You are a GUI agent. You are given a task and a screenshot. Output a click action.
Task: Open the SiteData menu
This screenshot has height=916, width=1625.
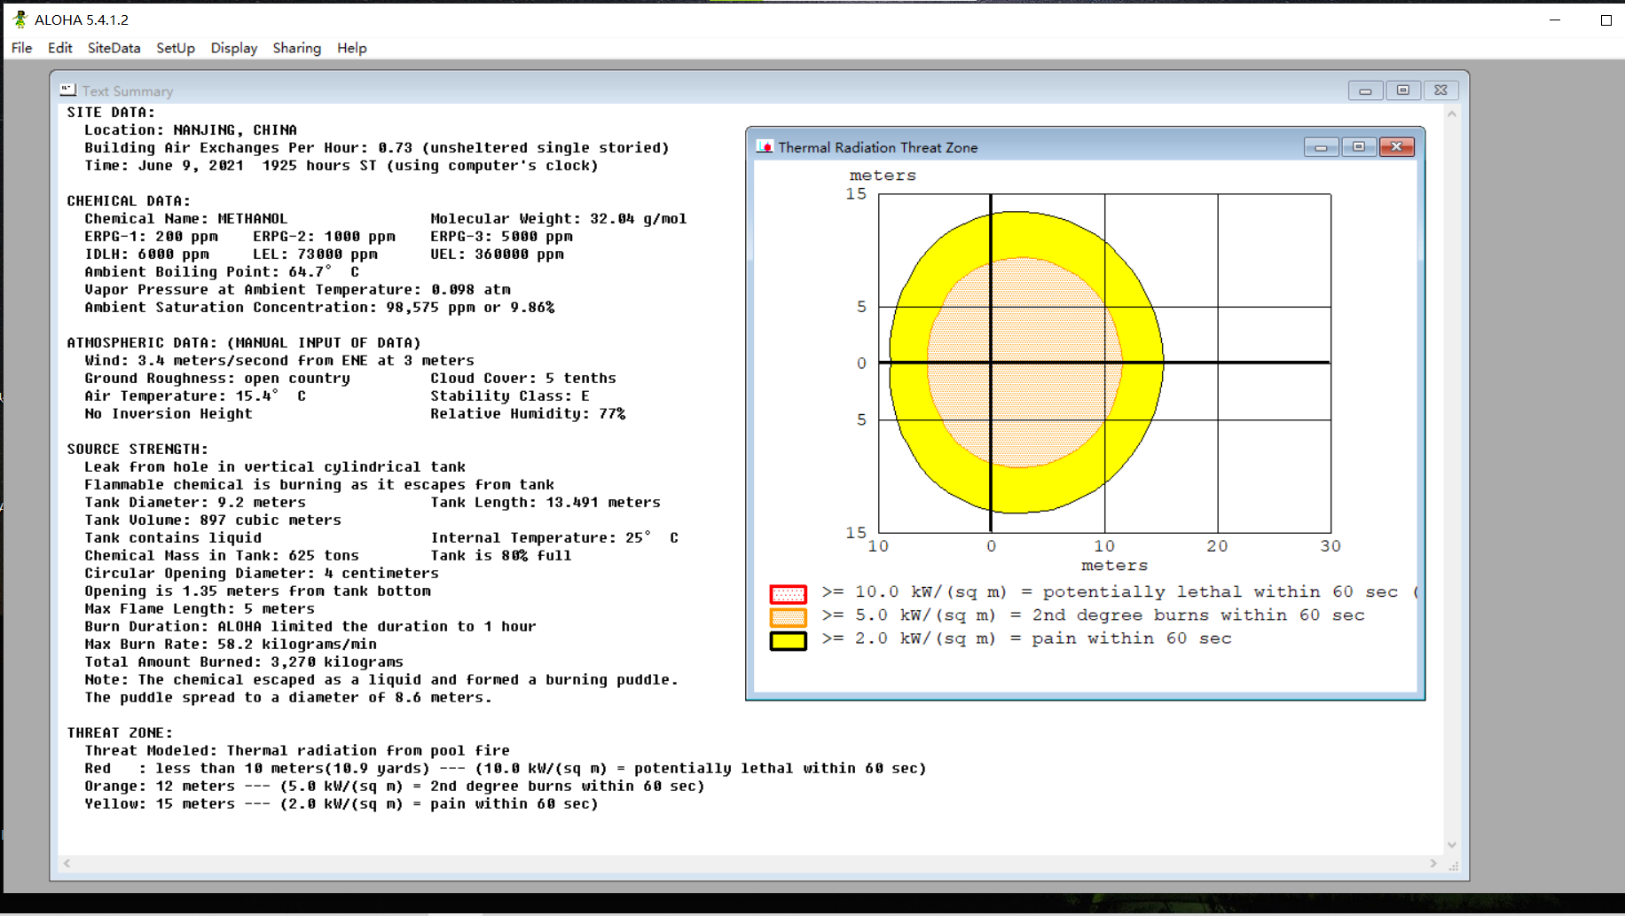[x=114, y=48]
